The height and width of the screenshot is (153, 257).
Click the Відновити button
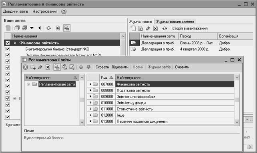120,67
